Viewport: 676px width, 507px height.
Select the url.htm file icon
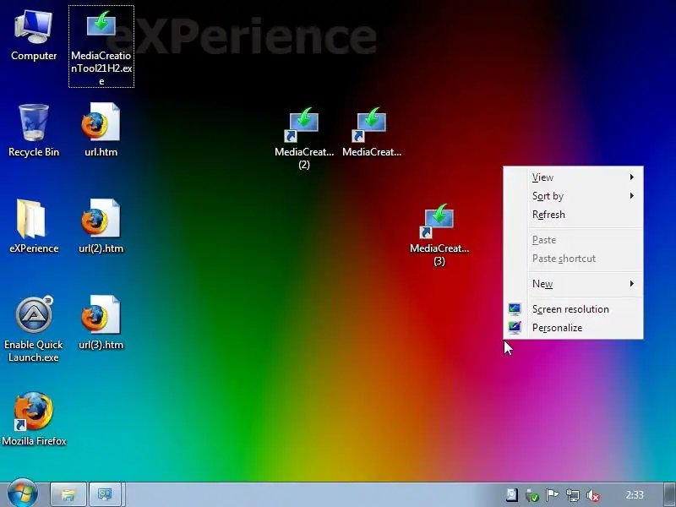pyautogui.click(x=101, y=129)
